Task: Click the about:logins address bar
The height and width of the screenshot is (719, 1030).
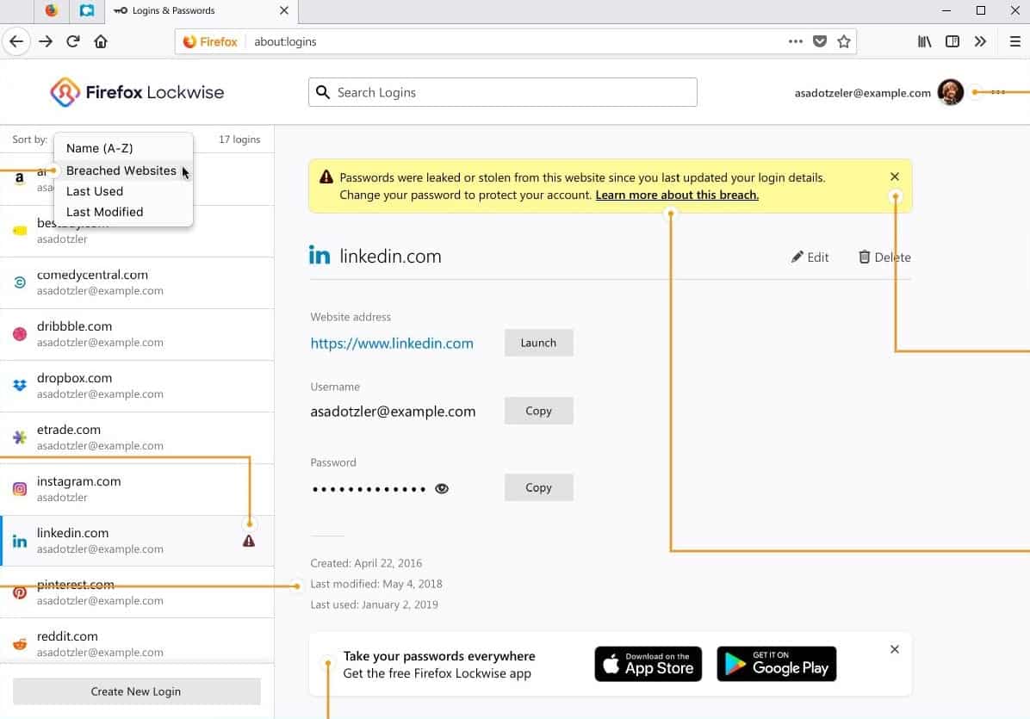Action: 516,41
